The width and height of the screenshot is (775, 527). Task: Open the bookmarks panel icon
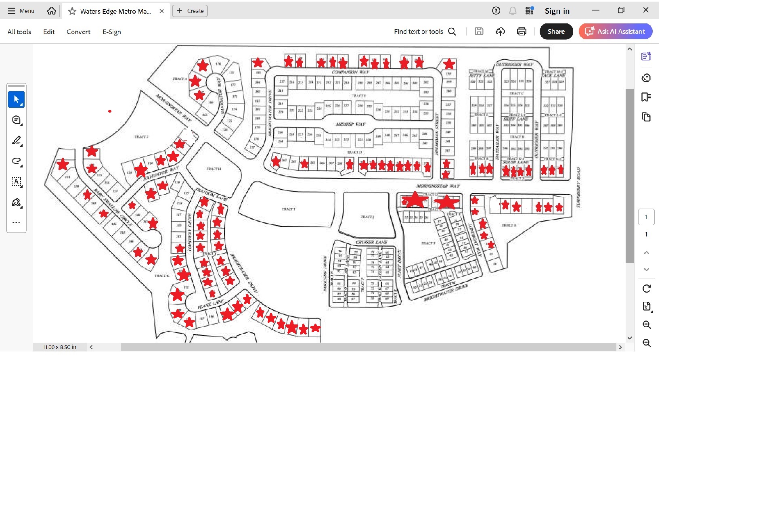[x=646, y=97]
